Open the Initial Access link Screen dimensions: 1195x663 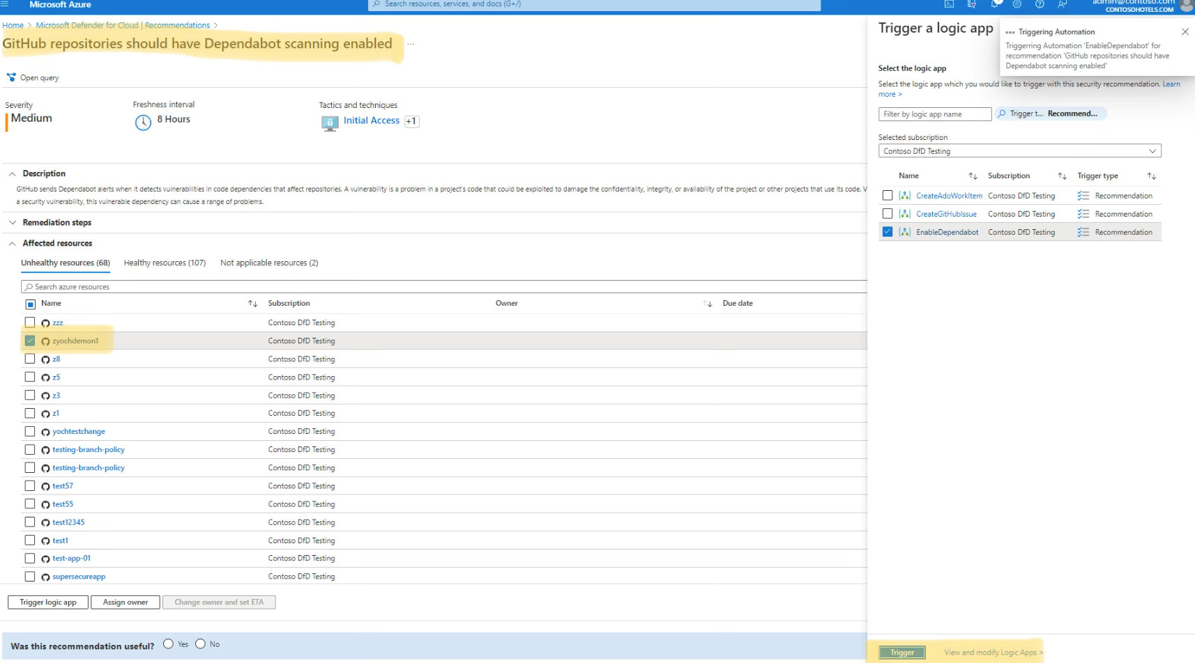(372, 120)
